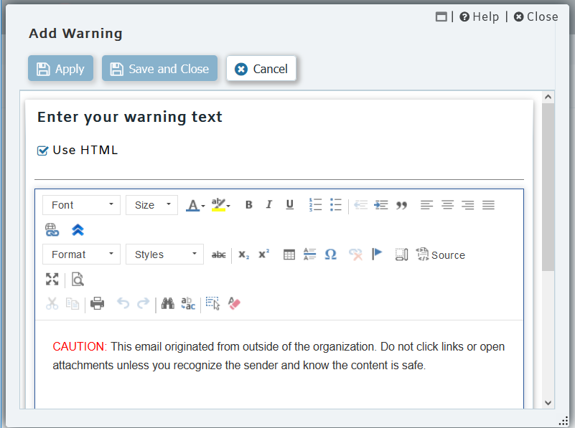Insert a special character using the Omega icon
This screenshot has width=575, height=428.
pyautogui.click(x=330, y=254)
